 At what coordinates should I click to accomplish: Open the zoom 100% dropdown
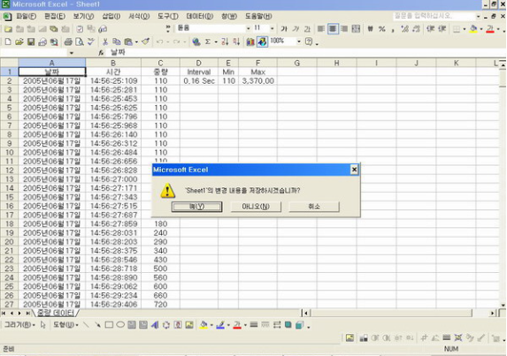point(299,42)
